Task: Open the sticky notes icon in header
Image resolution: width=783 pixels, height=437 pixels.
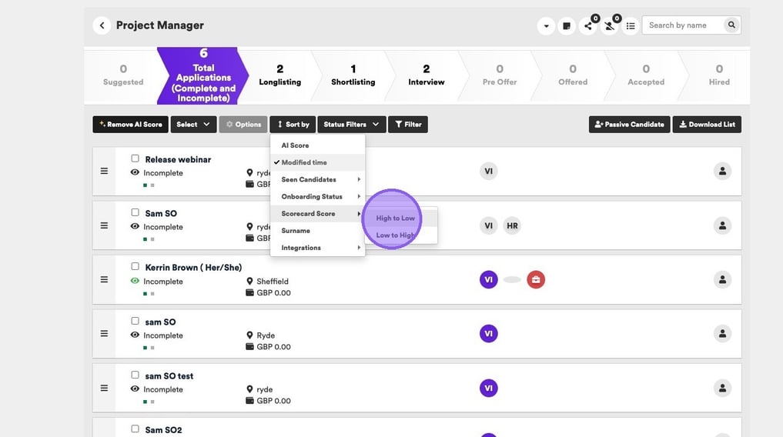Action: 567,25
